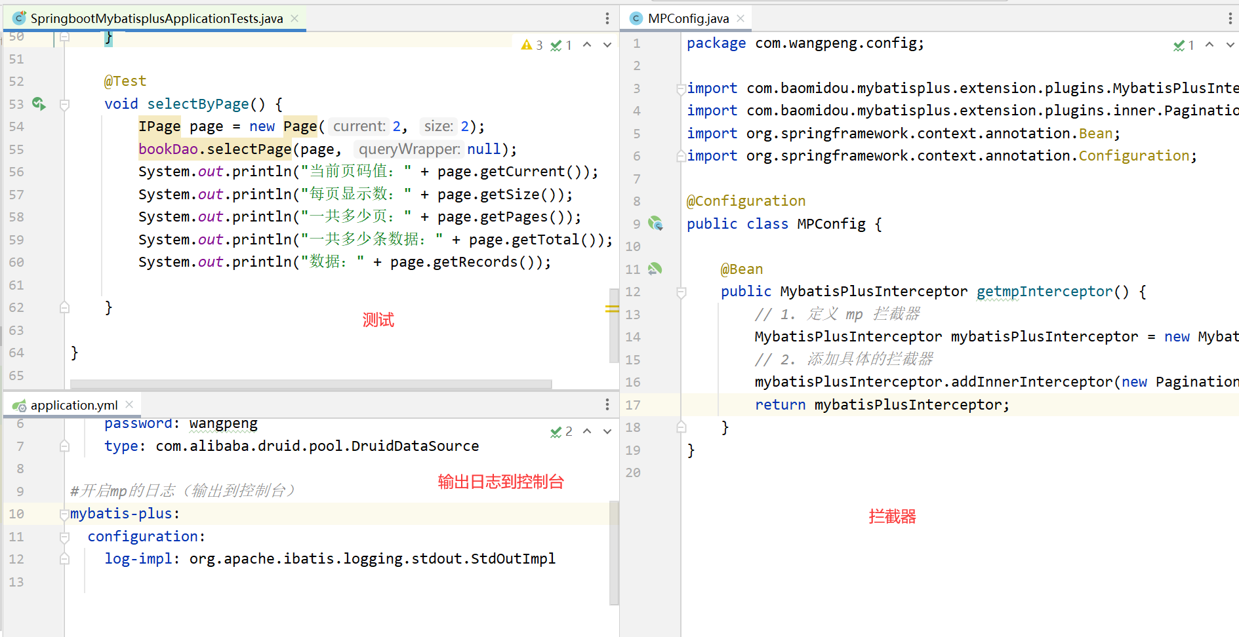
Task: Click line number 57 in test editor gutter
Action: pos(16,194)
